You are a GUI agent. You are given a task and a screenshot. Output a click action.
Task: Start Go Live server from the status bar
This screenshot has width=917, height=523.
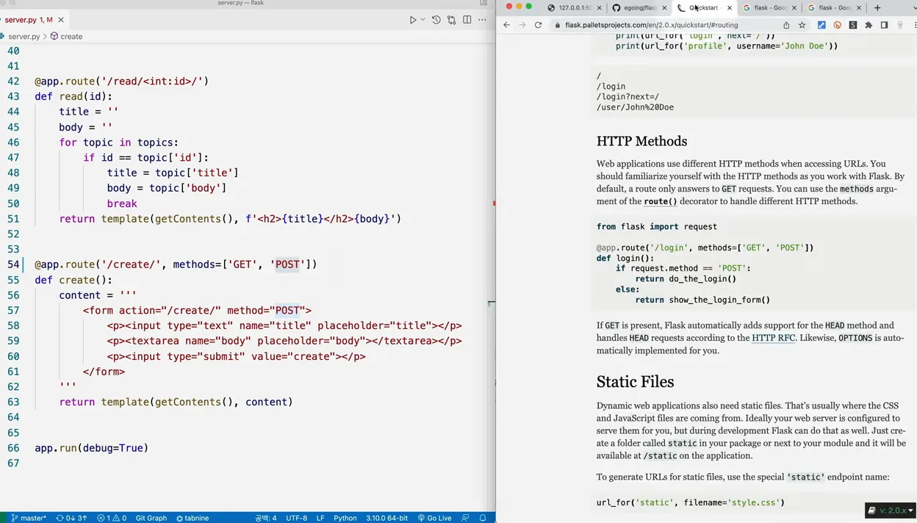click(x=435, y=518)
